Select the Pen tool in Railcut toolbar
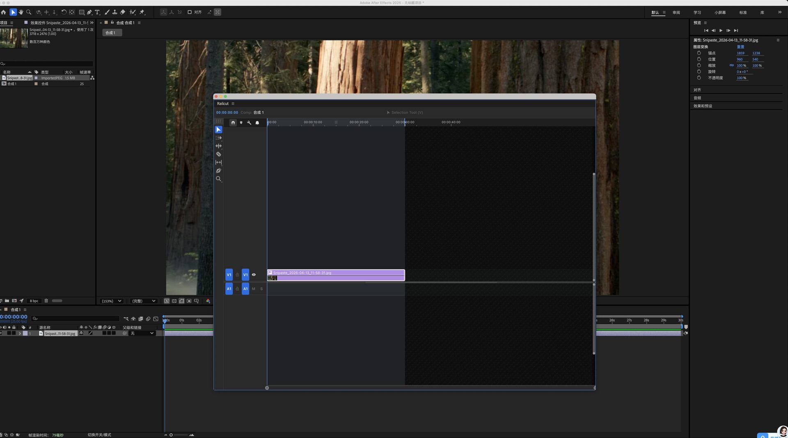The image size is (788, 438). point(218,171)
